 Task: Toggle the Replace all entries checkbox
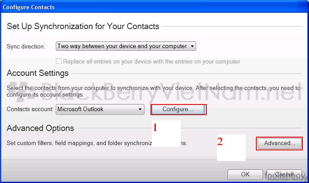click(58, 61)
